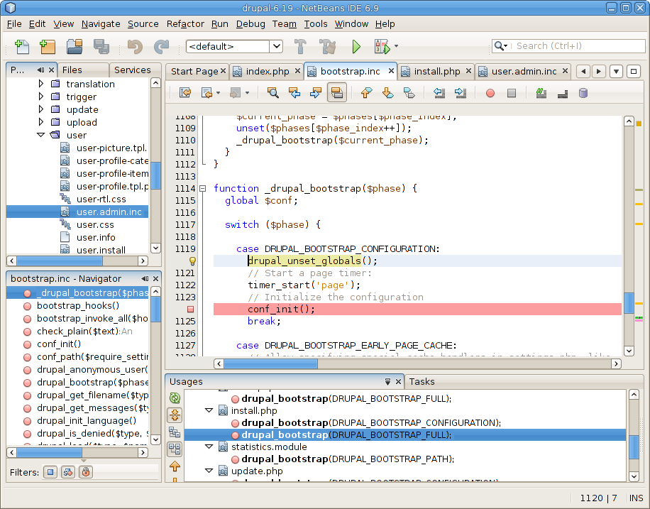Toggle Highlight Search in editor toolbar
The height and width of the screenshot is (509, 650).
(x=336, y=92)
